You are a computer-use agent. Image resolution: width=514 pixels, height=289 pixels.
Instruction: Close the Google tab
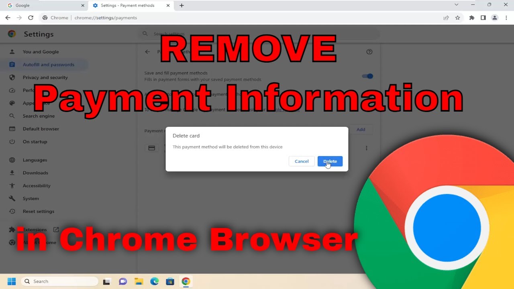coord(83,5)
